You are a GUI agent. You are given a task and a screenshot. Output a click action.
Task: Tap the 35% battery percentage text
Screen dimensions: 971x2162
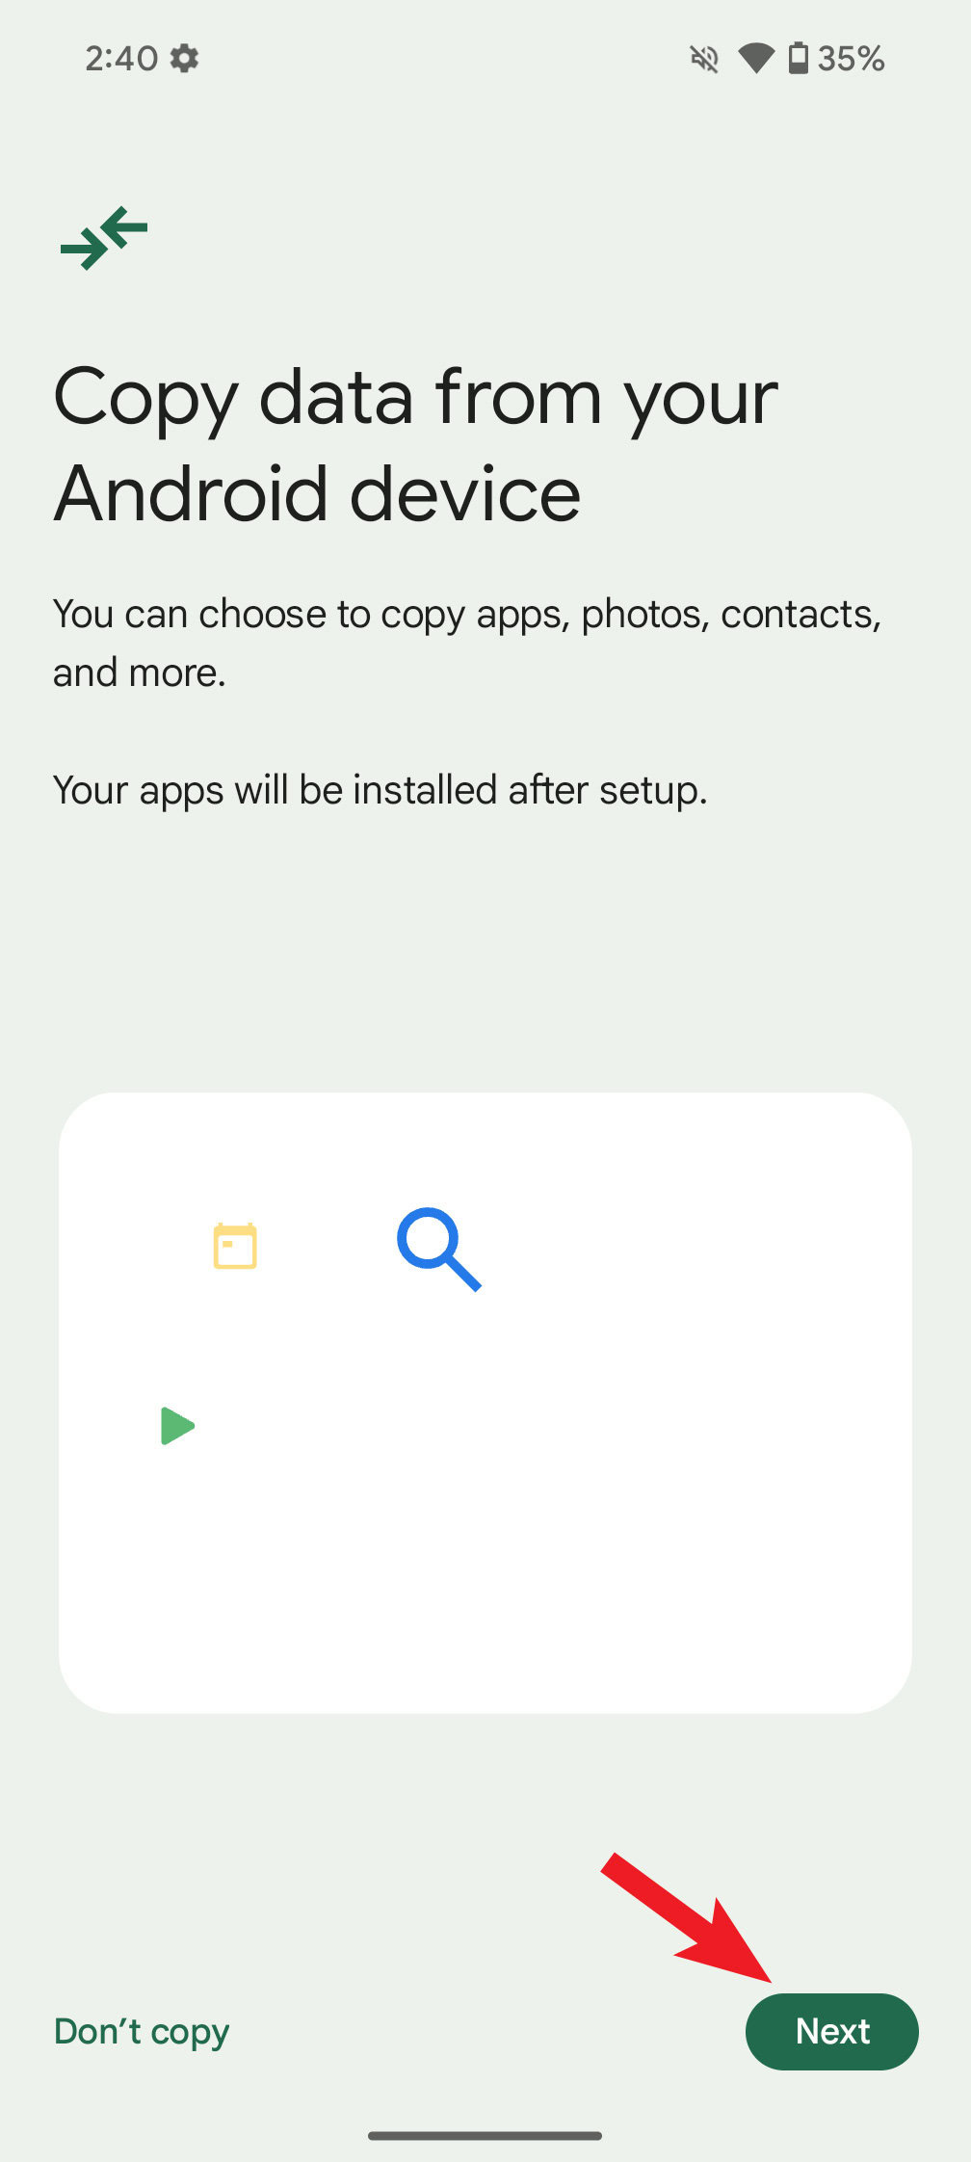851,59
